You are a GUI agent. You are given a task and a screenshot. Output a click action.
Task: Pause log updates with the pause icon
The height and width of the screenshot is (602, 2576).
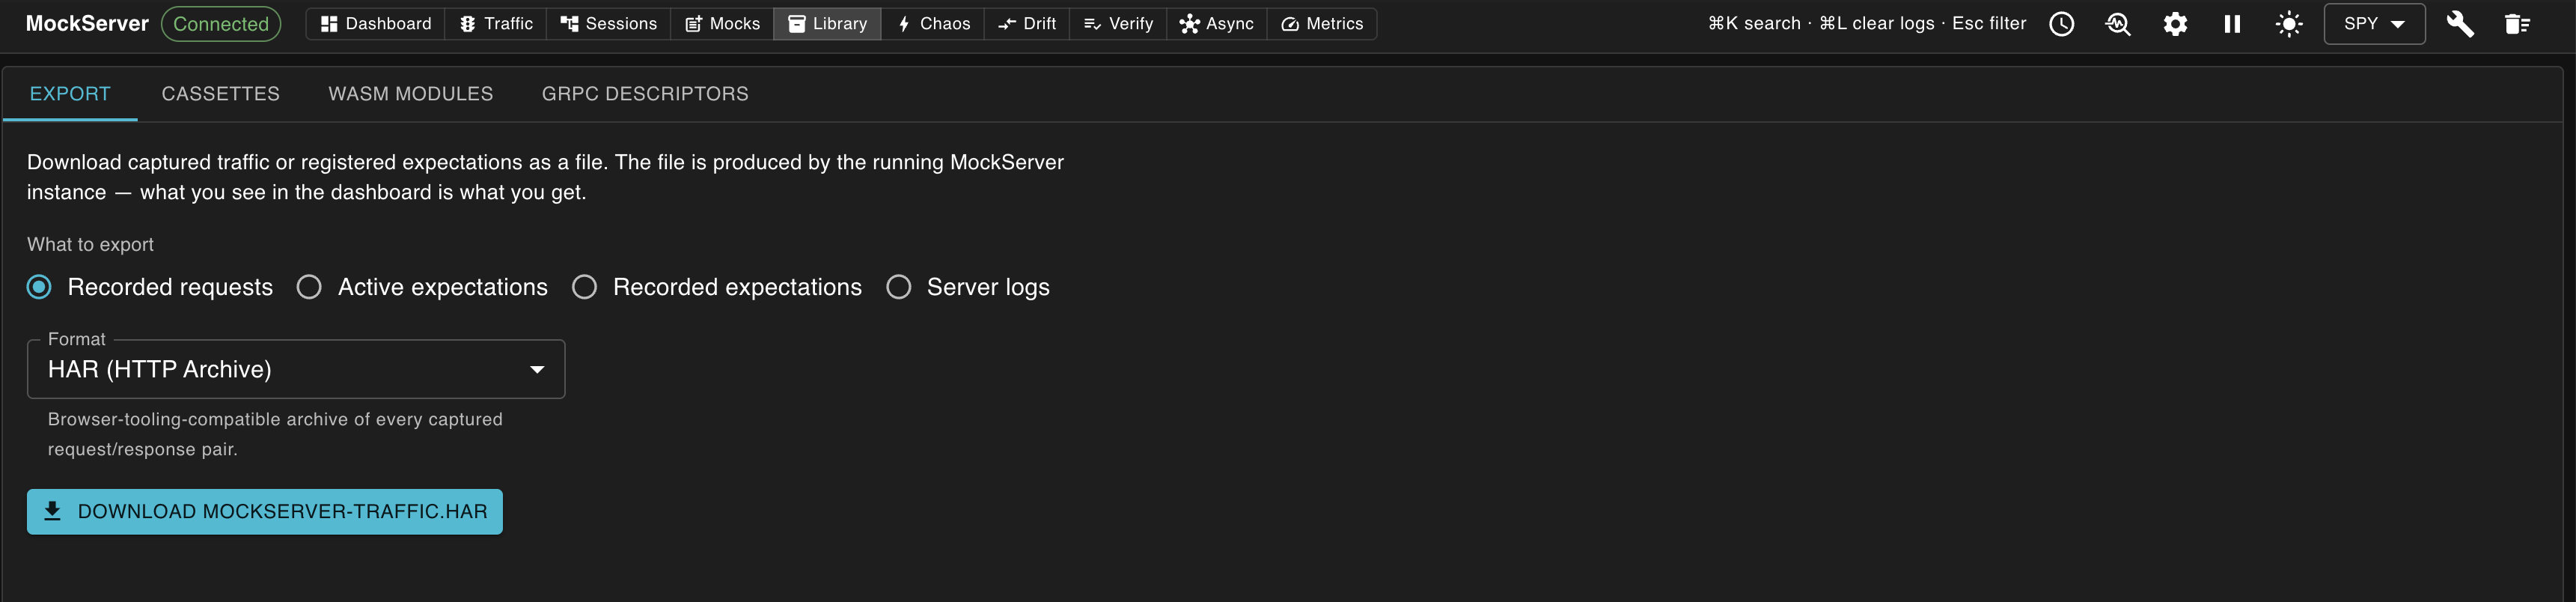tap(2232, 24)
